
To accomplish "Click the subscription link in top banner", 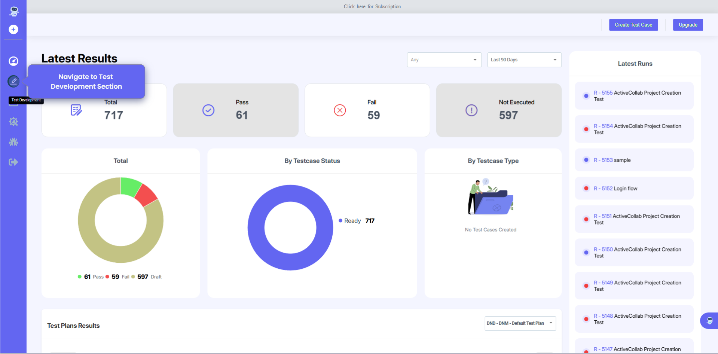I will [x=372, y=7].
